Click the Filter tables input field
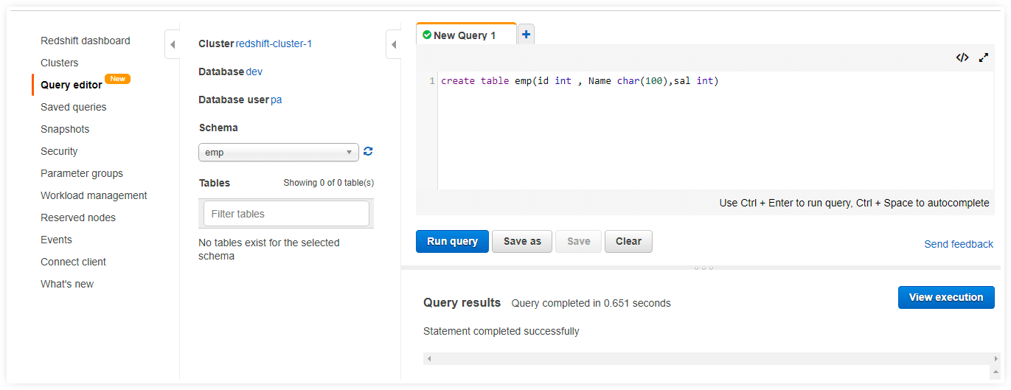The image size is (1011, 390). point(286,214)
